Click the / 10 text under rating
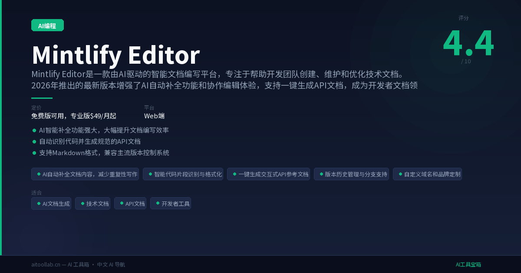Image resolution: width=521 pixels, height=273 pixels. 466,62
